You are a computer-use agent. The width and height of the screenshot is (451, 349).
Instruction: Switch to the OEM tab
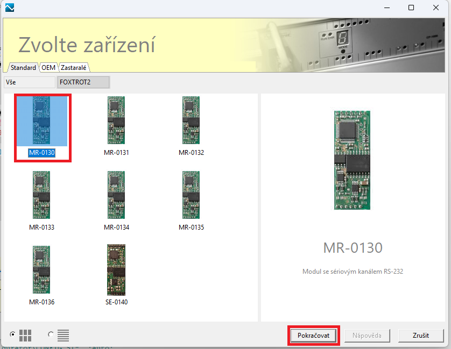point(48,68)
